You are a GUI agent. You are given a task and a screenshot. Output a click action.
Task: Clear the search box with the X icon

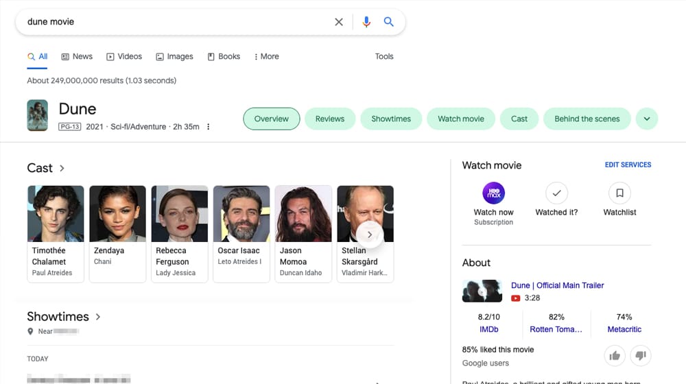339,22
